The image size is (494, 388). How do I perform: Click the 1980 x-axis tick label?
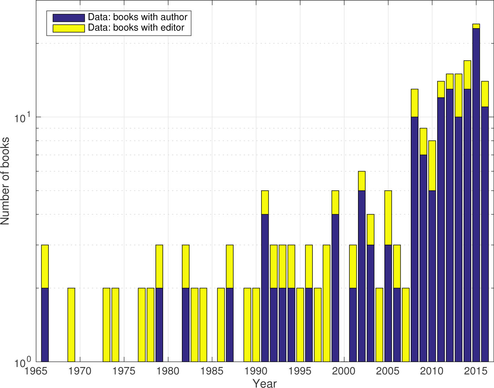pos(168,371)
